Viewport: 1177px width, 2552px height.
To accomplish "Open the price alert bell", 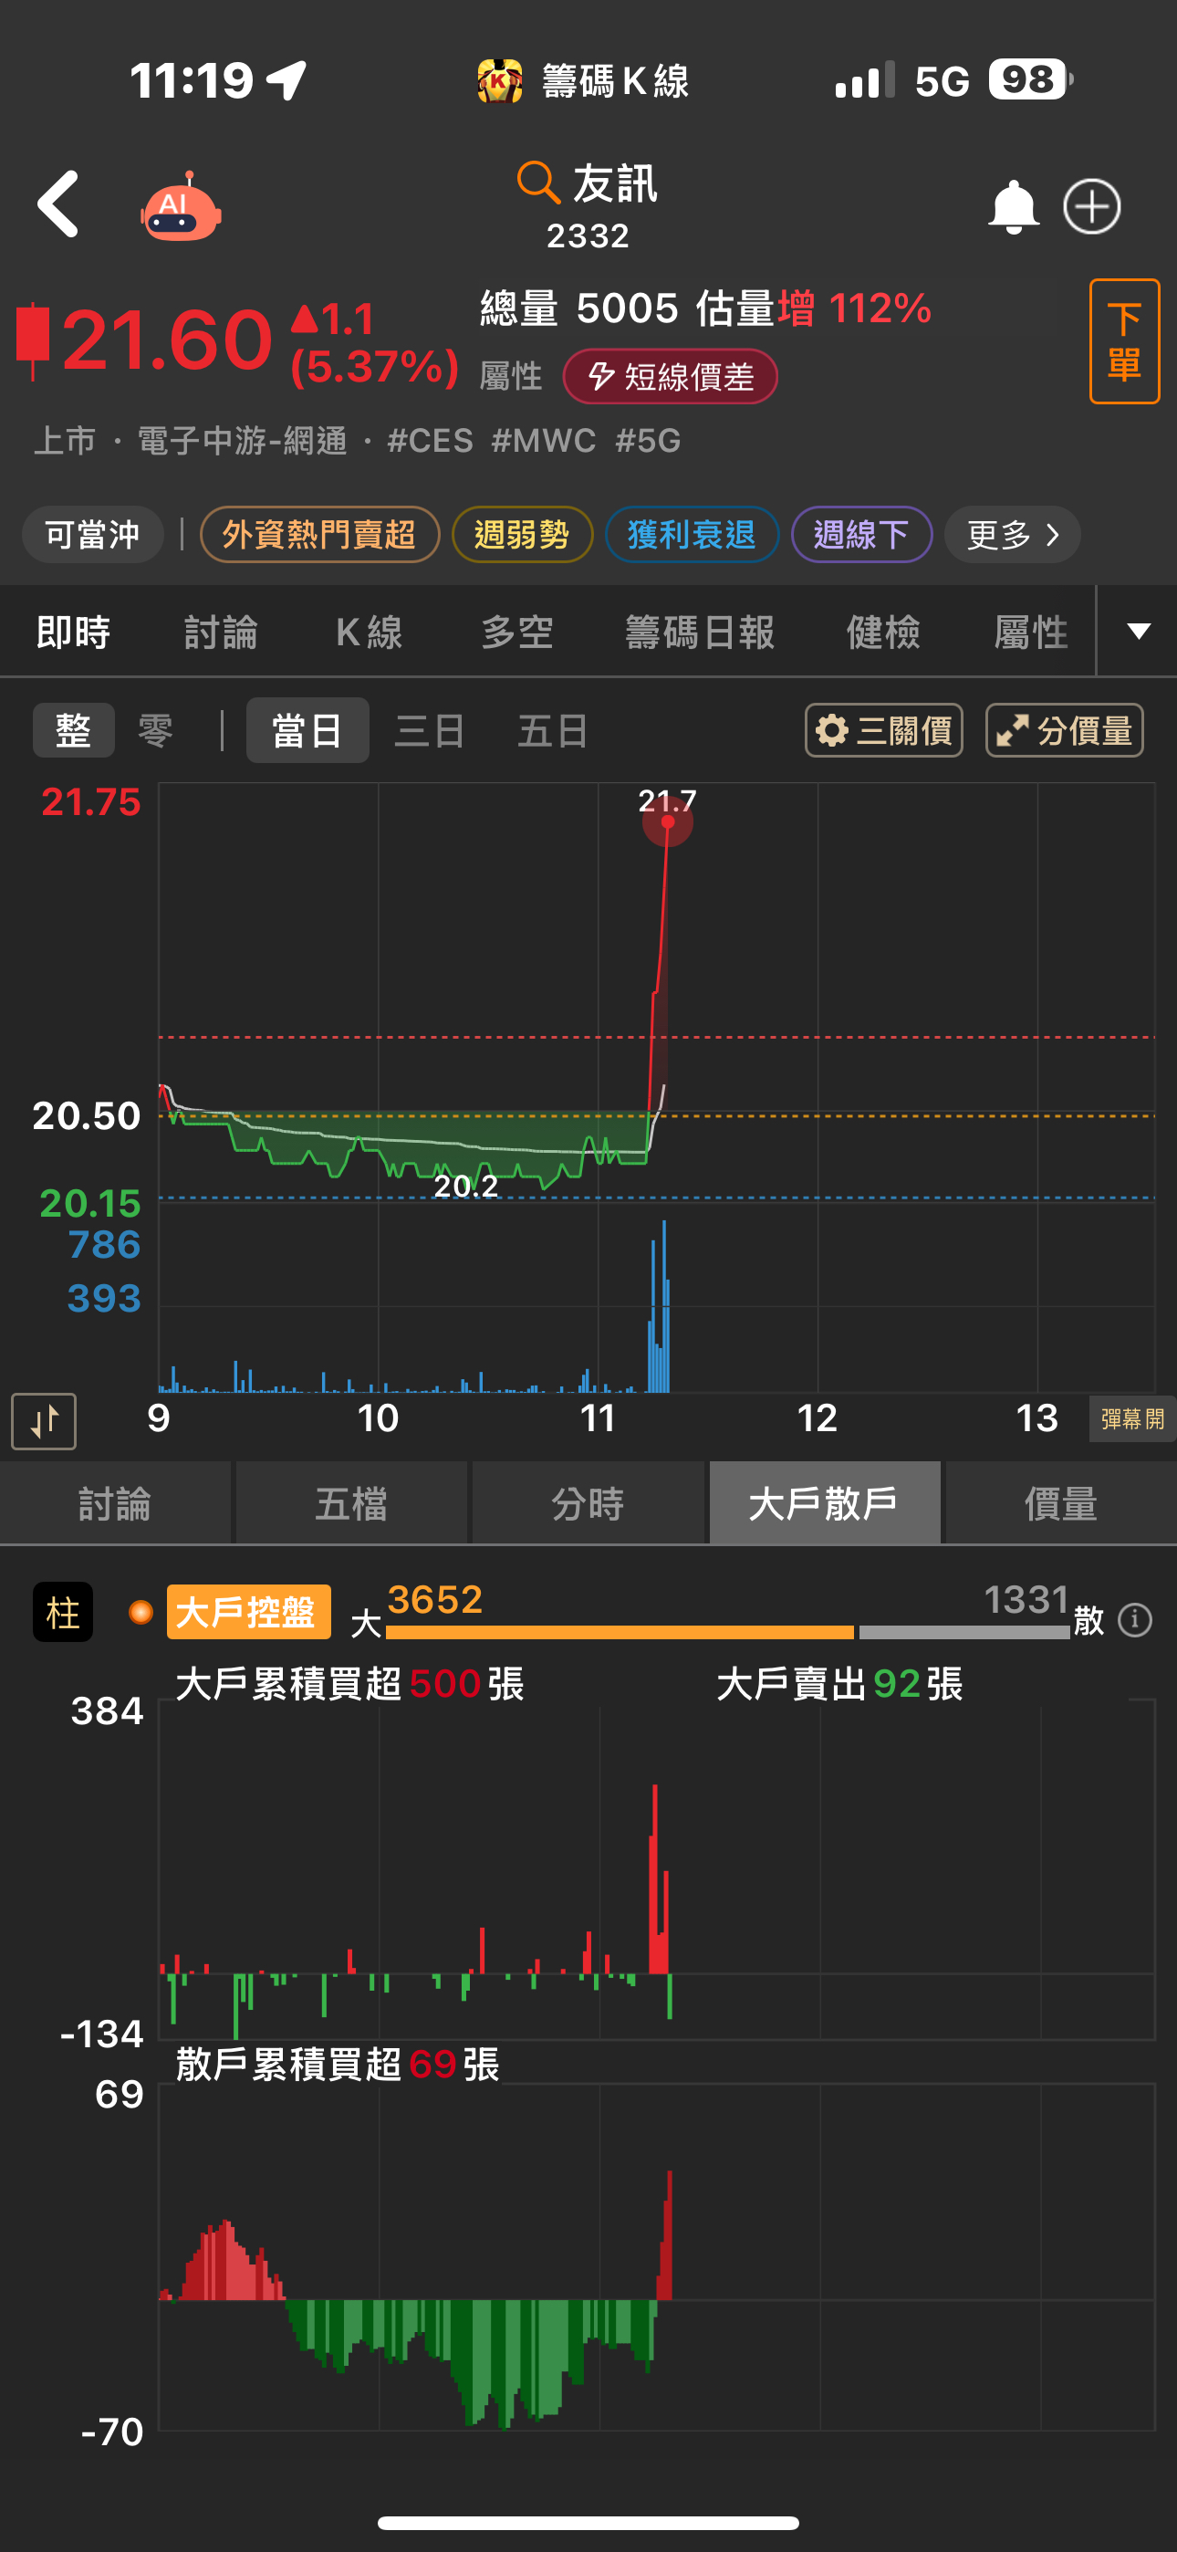I will [x=1013, y=207].
